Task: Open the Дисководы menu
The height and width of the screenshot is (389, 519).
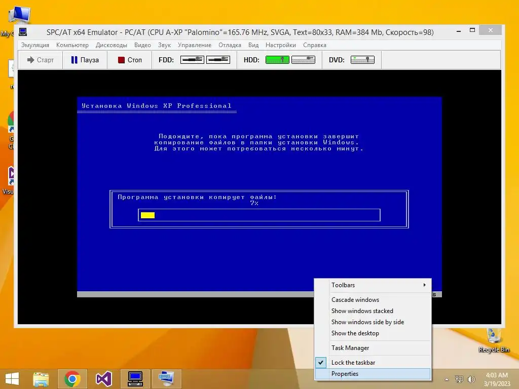Action: [111, 45]
